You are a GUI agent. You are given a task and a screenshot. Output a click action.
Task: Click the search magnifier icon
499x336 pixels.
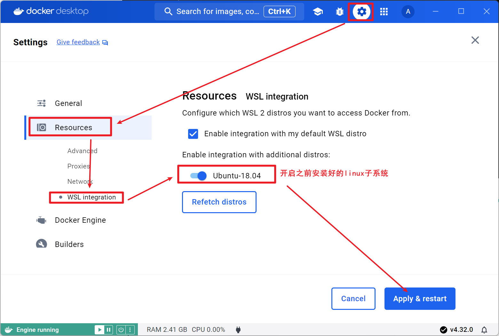[x=168, y=11]
